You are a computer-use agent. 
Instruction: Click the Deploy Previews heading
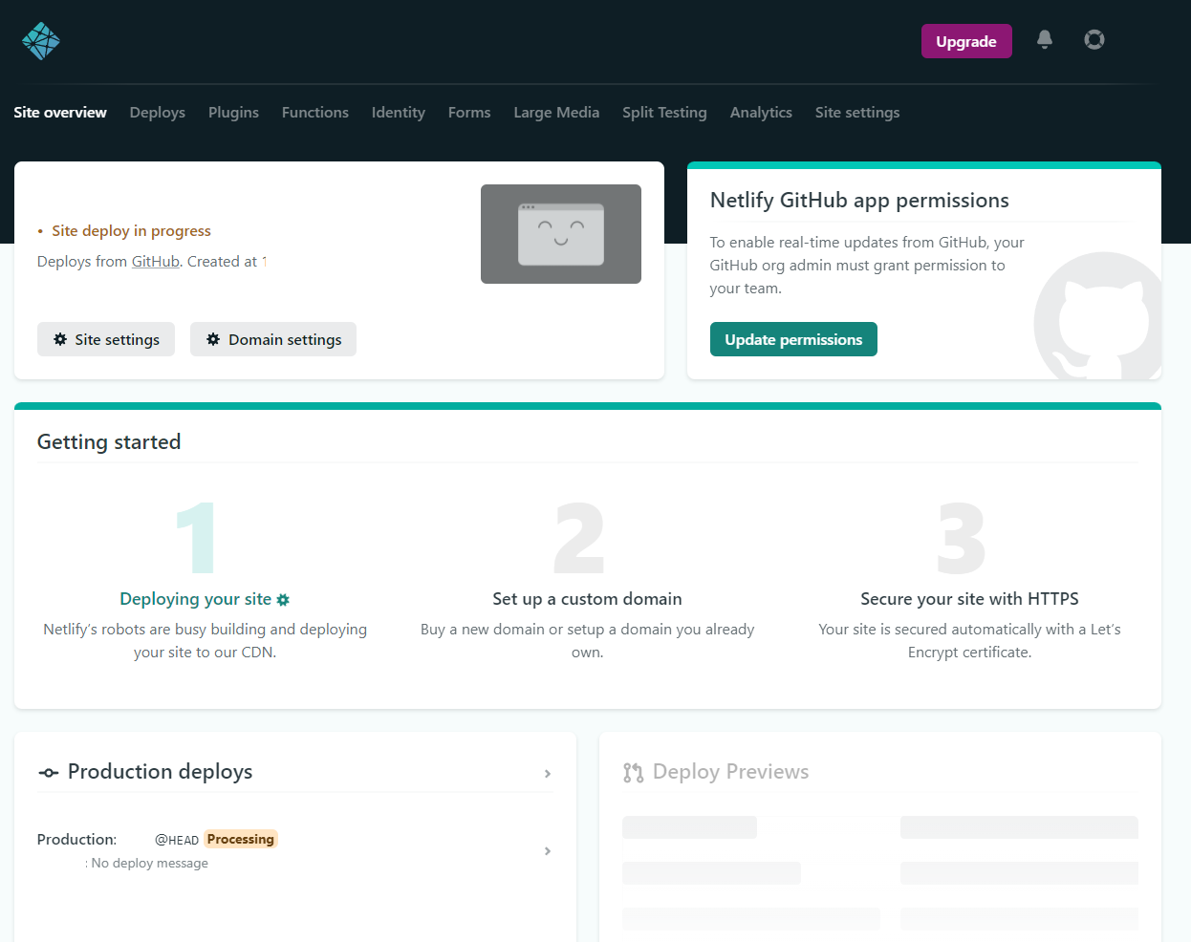[730, 772]
